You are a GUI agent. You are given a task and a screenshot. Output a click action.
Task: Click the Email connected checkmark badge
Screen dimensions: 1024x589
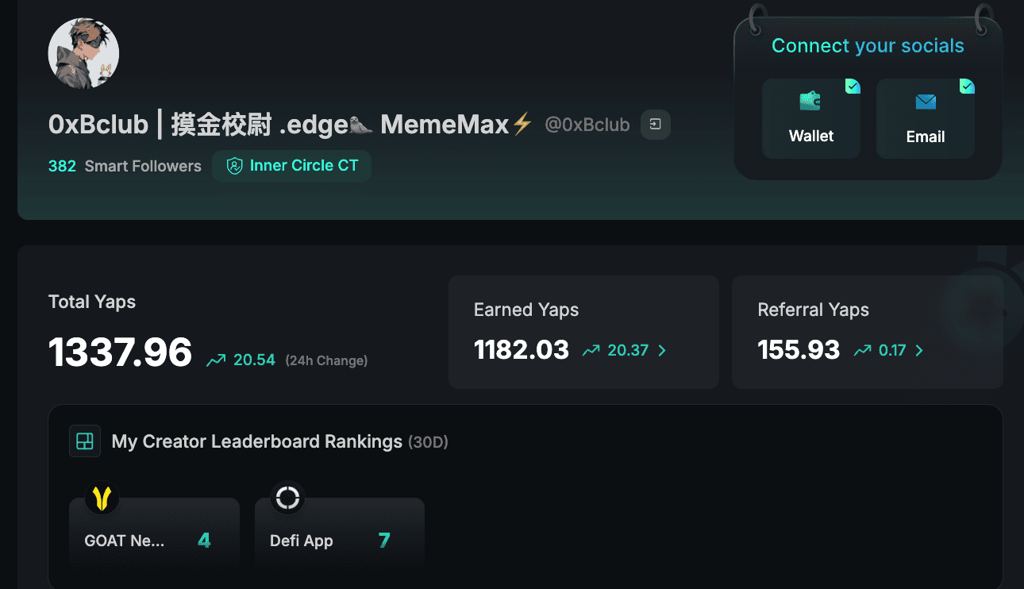[x=966, y=86]
